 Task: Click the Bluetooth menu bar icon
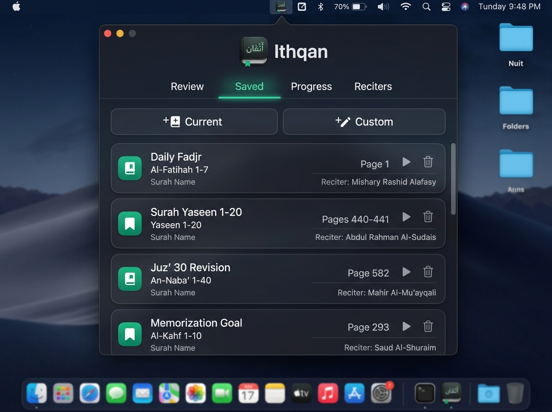tap(321, 6)
